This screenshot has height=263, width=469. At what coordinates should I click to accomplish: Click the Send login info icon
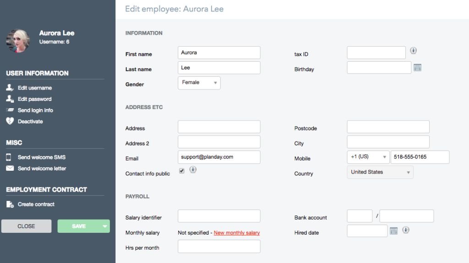point(10,110)
